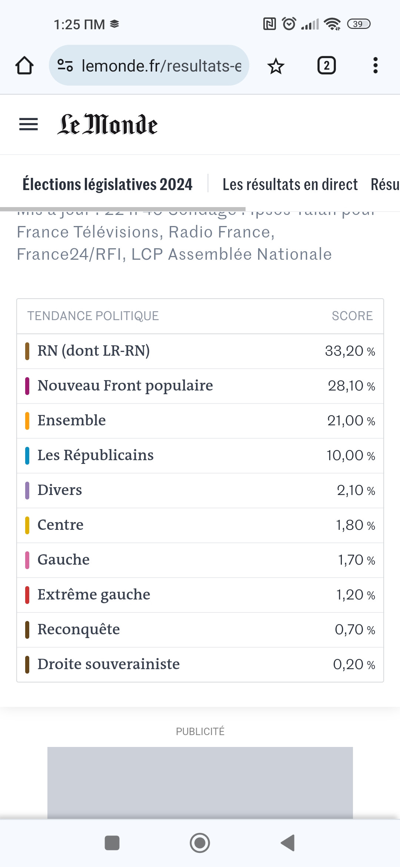This screenshot has height=867, width=400.
Task: Open the partially visible Résu tab
Action: pyautogui.click(x=385, y=184)
